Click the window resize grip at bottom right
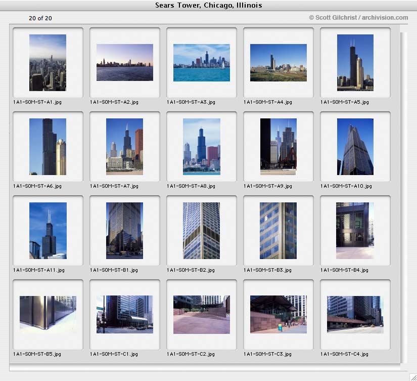Screen dimensions: 417x381 pyautogui.click(x=413, y=377)
